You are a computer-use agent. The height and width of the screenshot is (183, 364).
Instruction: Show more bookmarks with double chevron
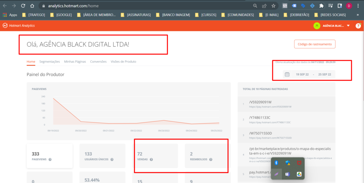(358, 15)
